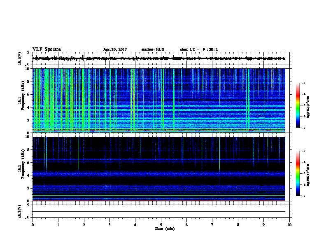Click the time axis tick label "8"
This screenshot has height=252, width=326.
238,225
